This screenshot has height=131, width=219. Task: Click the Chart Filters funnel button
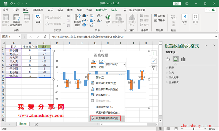[x=154, y=68]
